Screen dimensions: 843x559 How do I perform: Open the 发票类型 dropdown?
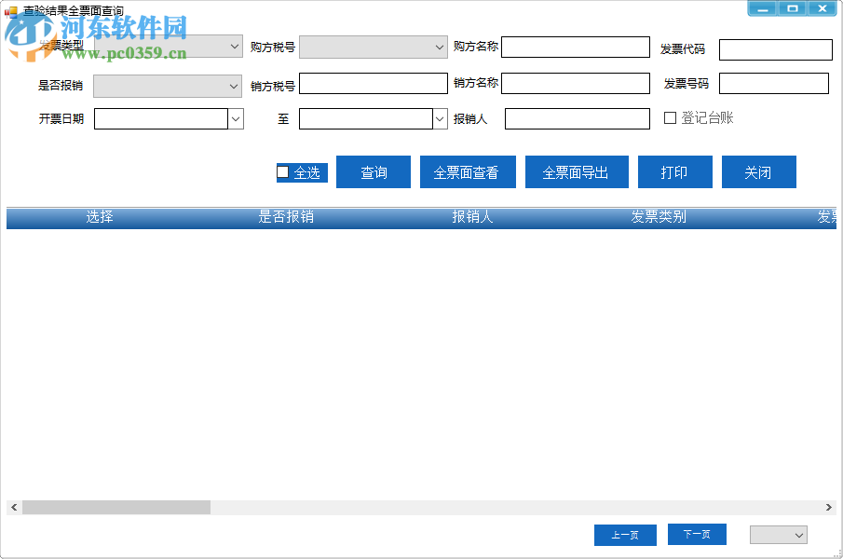tap(235, 46)
